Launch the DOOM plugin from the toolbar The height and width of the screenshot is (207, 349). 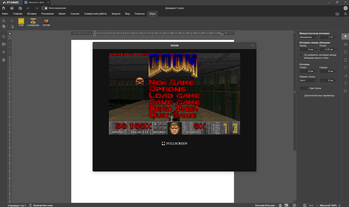pyautogui.click(x=46, y=22)
